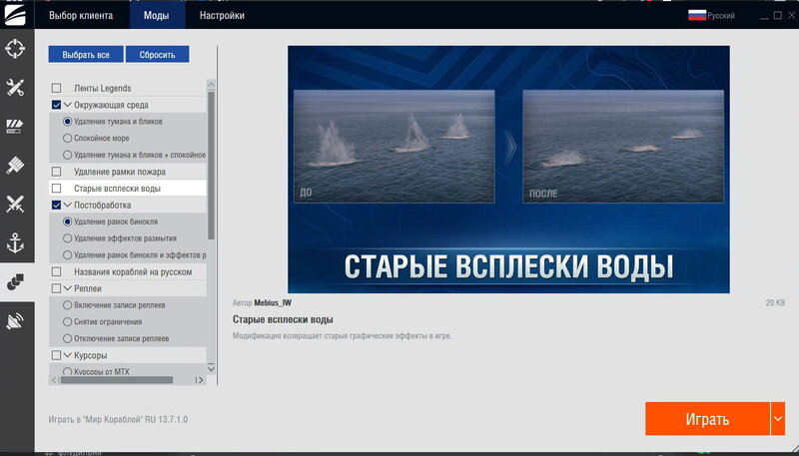Open the crosshair sights category

(15, 49)
